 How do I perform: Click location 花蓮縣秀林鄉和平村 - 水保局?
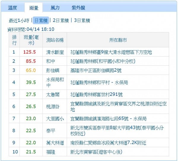(x=99, y=83)
